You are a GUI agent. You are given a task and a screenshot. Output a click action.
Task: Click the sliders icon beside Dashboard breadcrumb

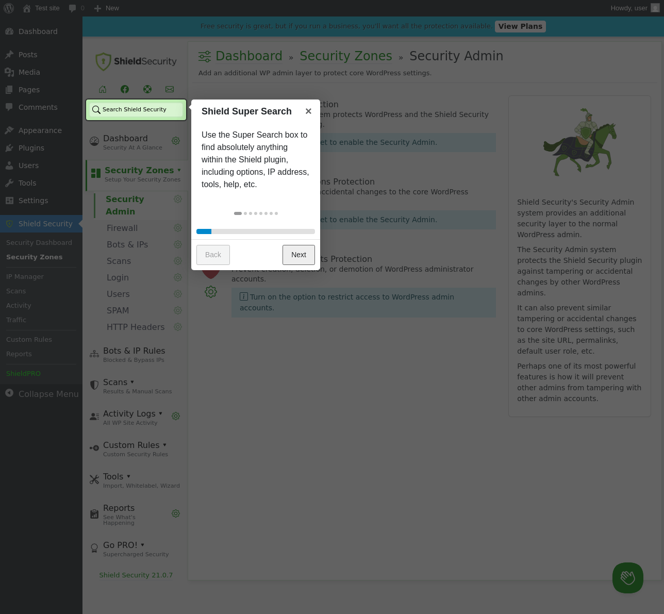tap(205, 56)
